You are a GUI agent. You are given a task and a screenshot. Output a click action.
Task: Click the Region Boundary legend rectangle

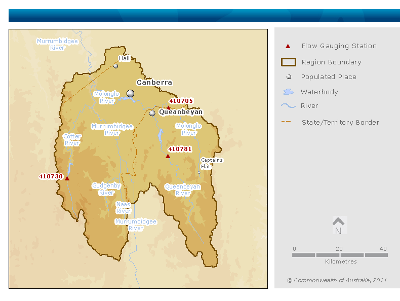(x=289, y=62)
